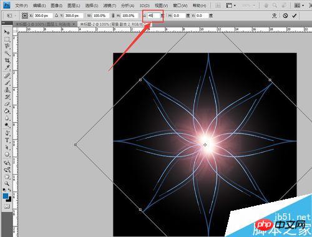Switch to the 未标题-1 document tab
Screen dimensions: 312x237
tap(46, 24)
